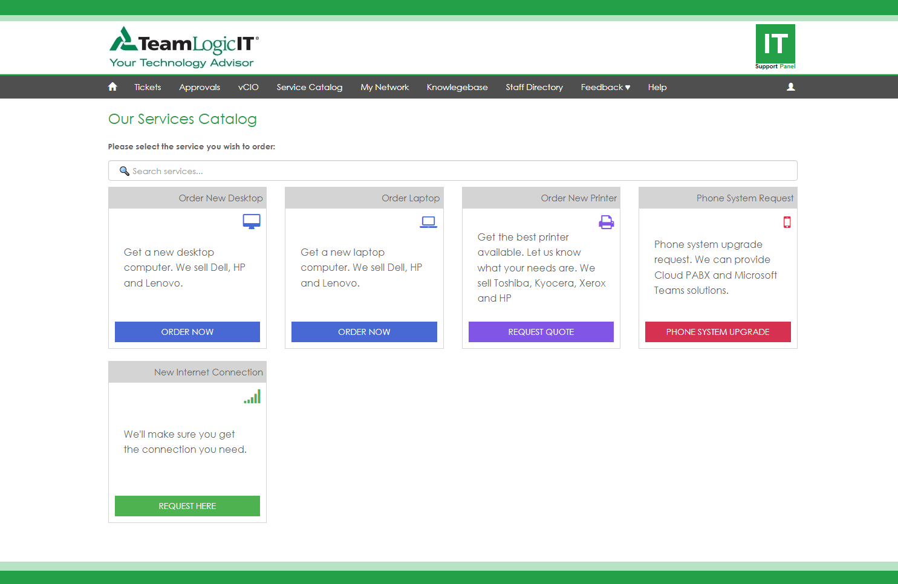Click the Phone System Upgrade button
This screenshot has width=898, height=584.
(717, 332)
